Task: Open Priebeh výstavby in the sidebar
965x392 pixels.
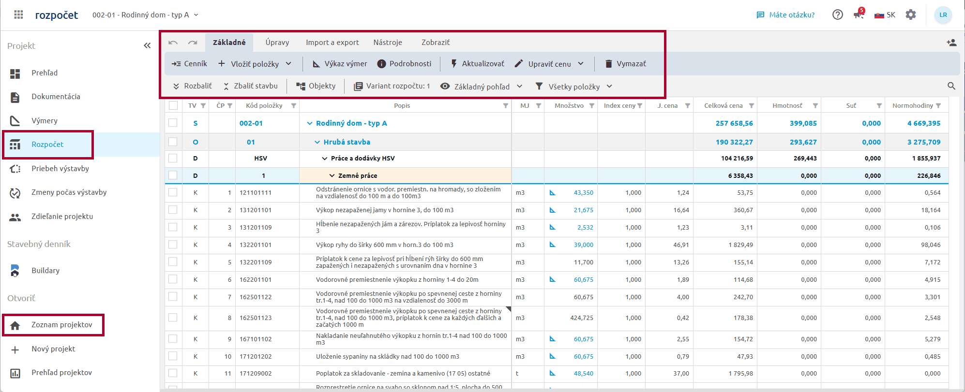Action: coord(60,168)
